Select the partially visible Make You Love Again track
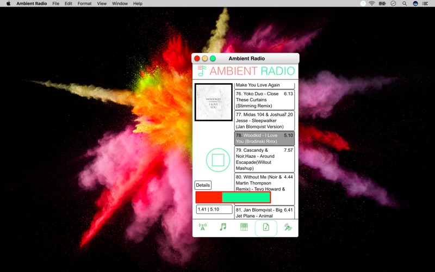Image resolution: width=435 pixels, height=272 pixels. (264, 85)
